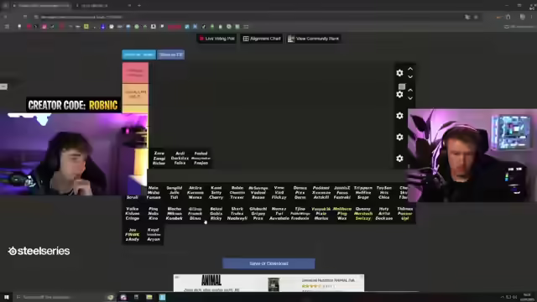Viewport: 537px width, 302px height.
Task: Pick the Podasai Artskill tile
Action: [x=321, y=193]
